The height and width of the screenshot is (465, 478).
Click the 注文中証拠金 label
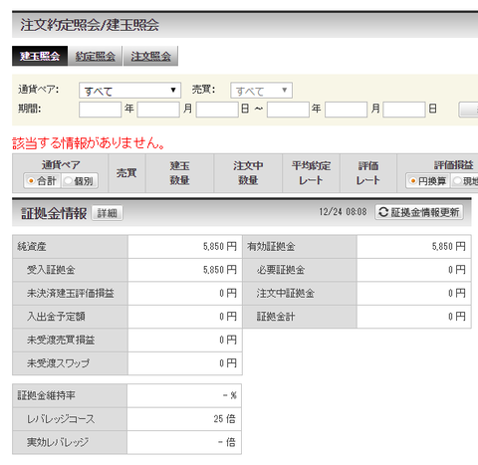286,293
